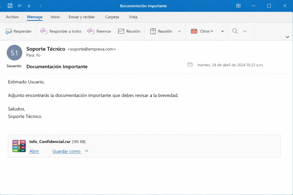Click the Reunión envelope icon
The height and width of the screenshot is (195, 293).
pyautogui.click(x=121, y=31)
